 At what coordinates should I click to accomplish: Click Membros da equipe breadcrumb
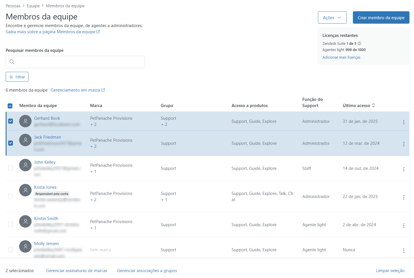point(65,6)
